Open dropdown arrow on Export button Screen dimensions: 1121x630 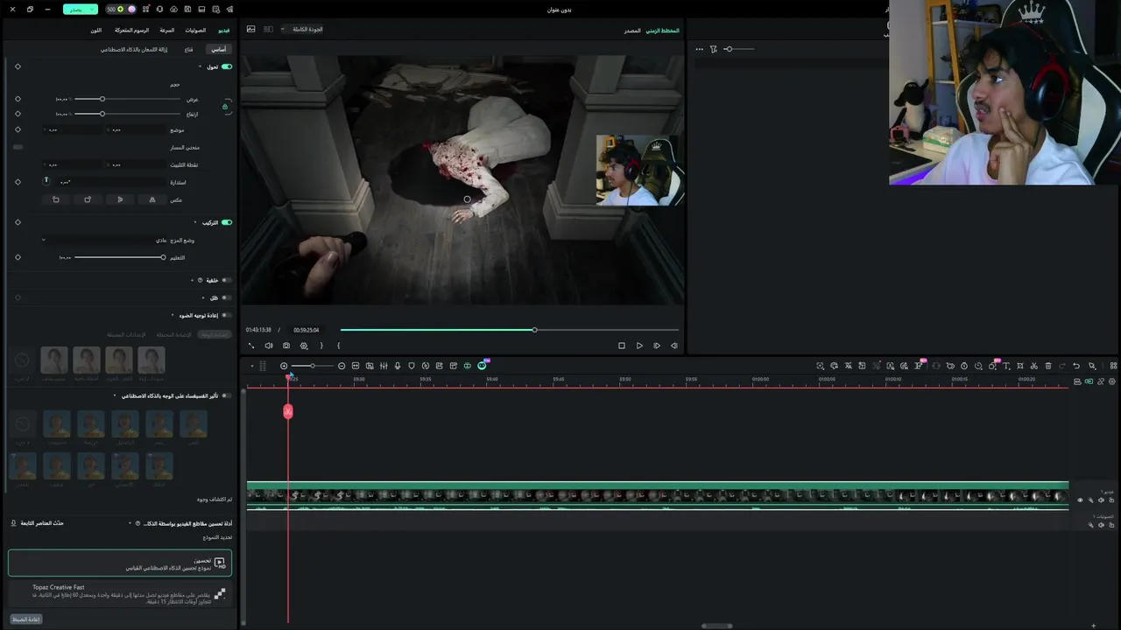(x=93, y=9)
